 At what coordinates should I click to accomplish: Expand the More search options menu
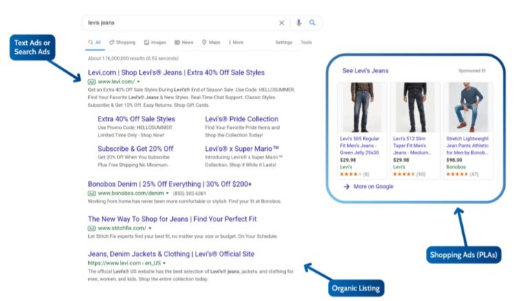pos(236,43)
